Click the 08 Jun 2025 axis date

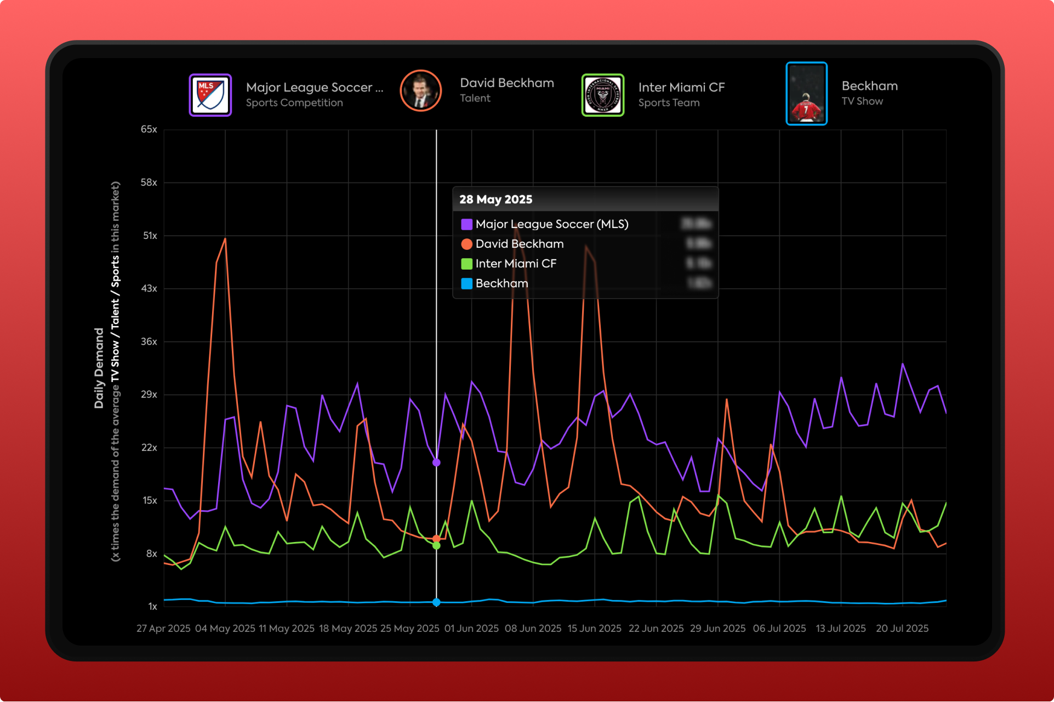(533, 629)
